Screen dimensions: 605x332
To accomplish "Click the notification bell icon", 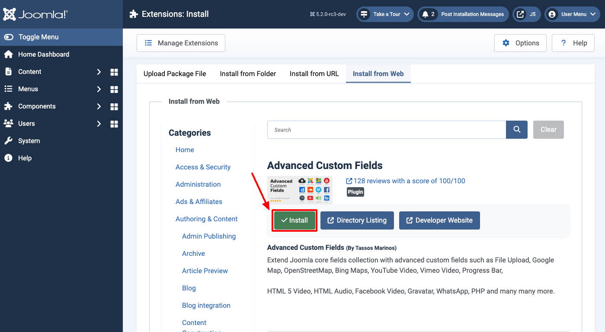I will click(x=425, y=14).
